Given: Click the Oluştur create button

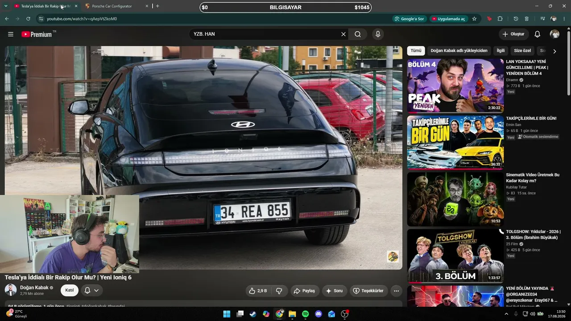Looking at the screenshot, I should (x=513, y=34).
